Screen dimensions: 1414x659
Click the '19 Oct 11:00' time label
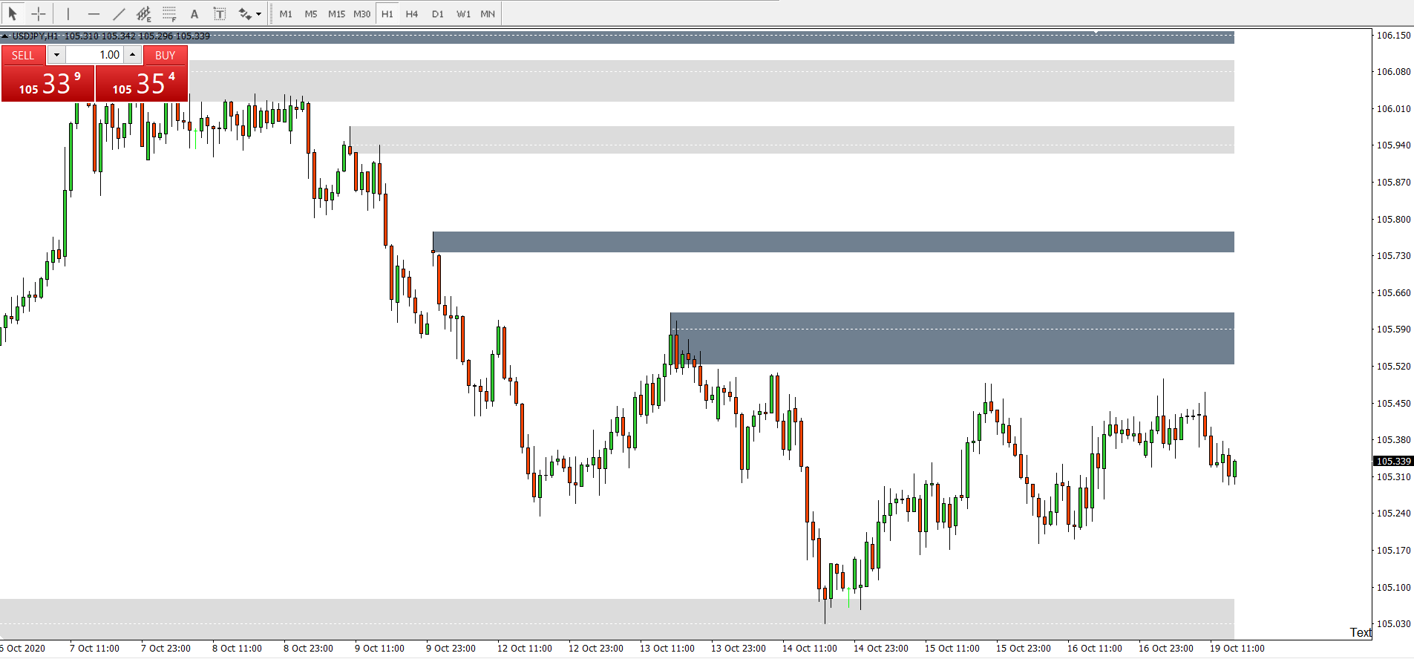pos(1237,648)
